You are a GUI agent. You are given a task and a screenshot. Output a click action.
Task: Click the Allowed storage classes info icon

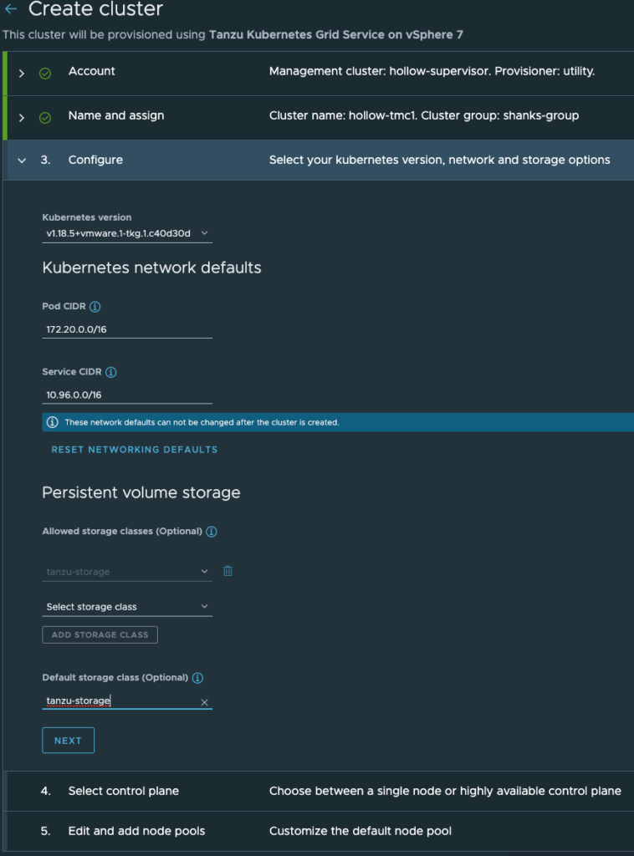coord(212,532)
